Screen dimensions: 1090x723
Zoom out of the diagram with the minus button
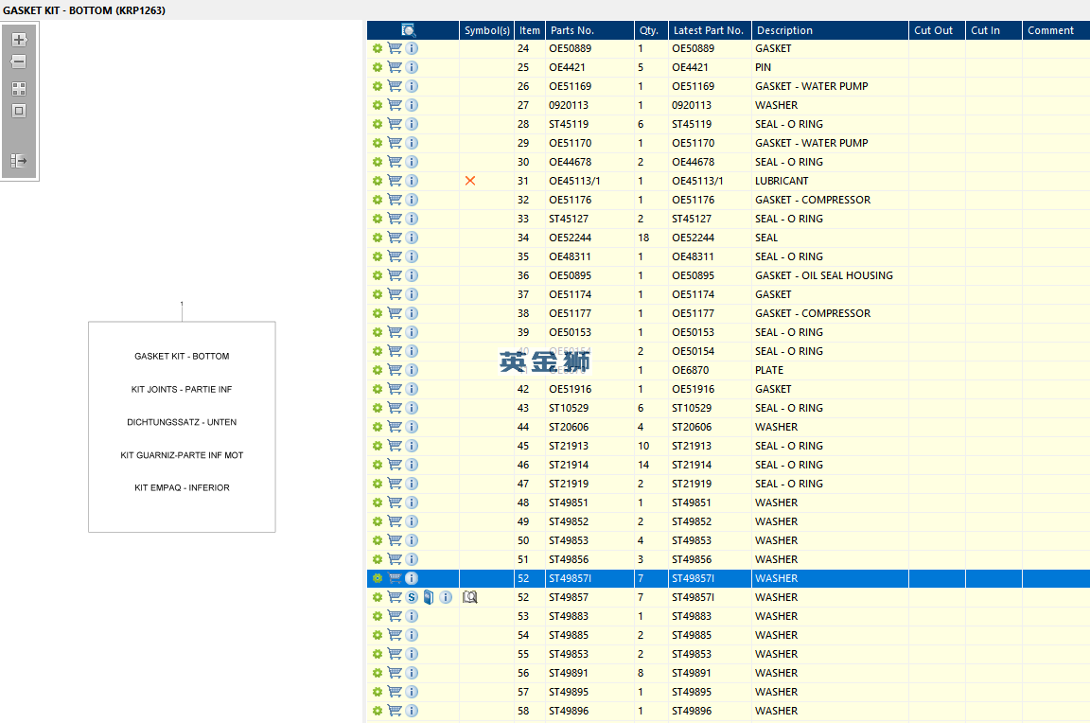(19, 62)
